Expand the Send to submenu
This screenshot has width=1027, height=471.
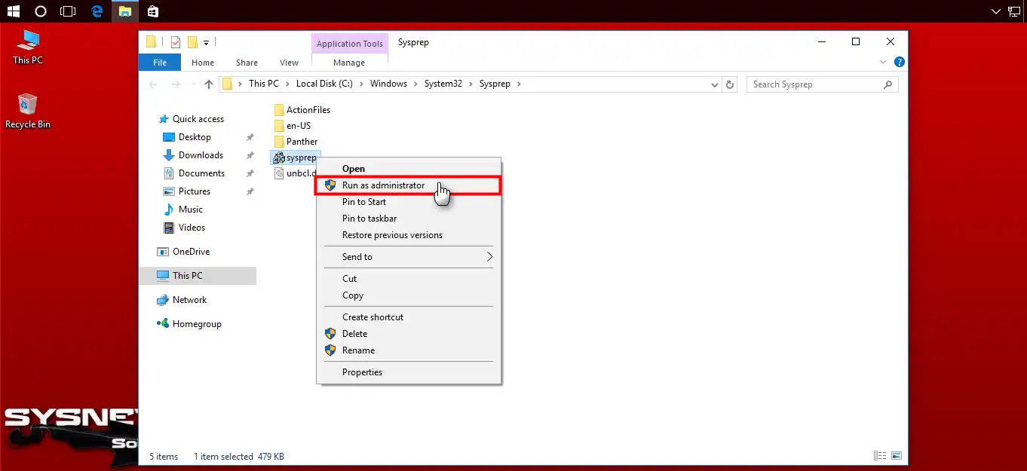(407, 256)
